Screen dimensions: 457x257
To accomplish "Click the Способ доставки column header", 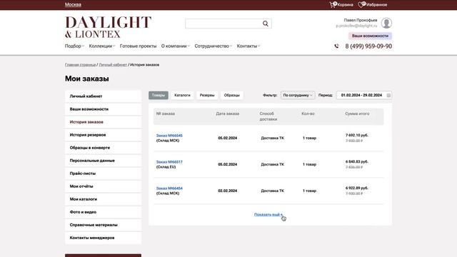I will coord(268,116).
